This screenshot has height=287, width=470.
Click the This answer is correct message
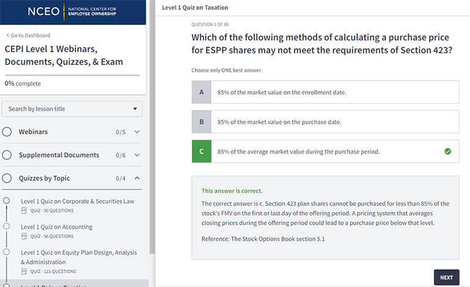point(232,191)
